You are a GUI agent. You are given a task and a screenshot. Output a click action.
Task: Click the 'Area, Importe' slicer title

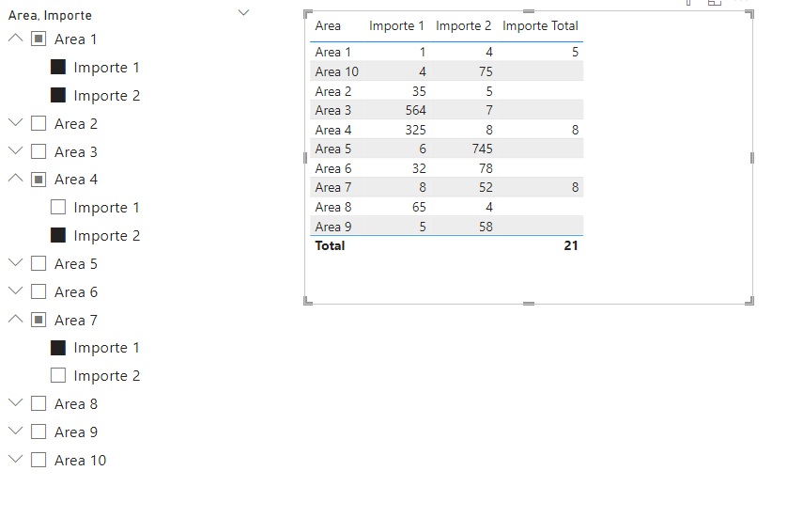point(50,15)
